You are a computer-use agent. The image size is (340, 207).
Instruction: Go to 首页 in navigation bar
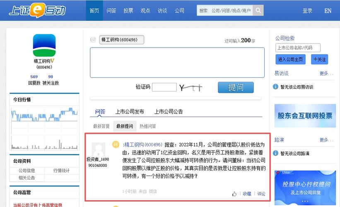[x=94, y=10]
